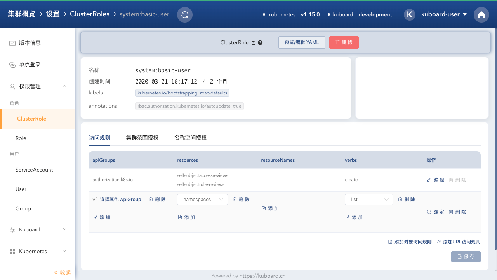497x280 pixels.
Task: Click the ClusterRole help question icon
Action: point(260,43)
